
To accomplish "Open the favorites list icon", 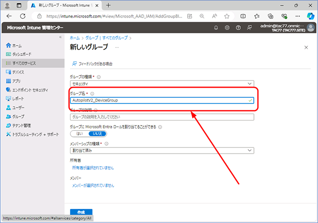I will point(257,16).
